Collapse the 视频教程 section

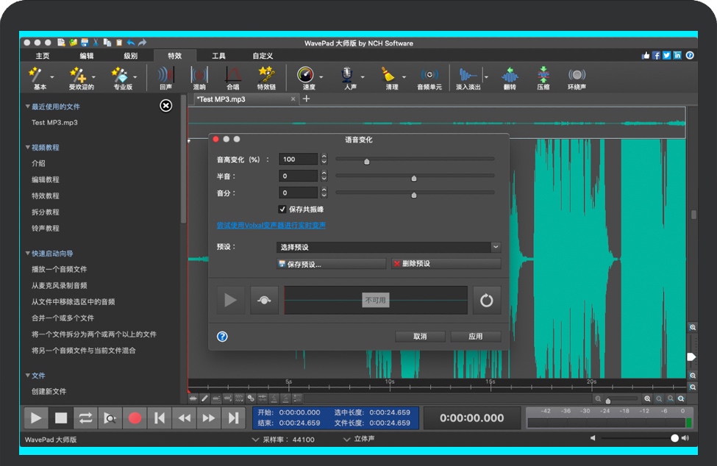[x=27, y=148]
